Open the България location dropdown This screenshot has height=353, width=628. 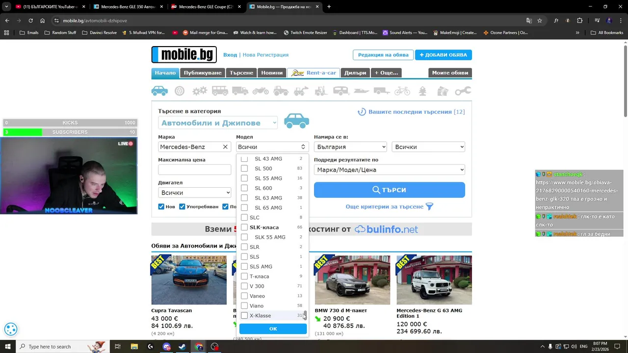(x=350, y=147)
